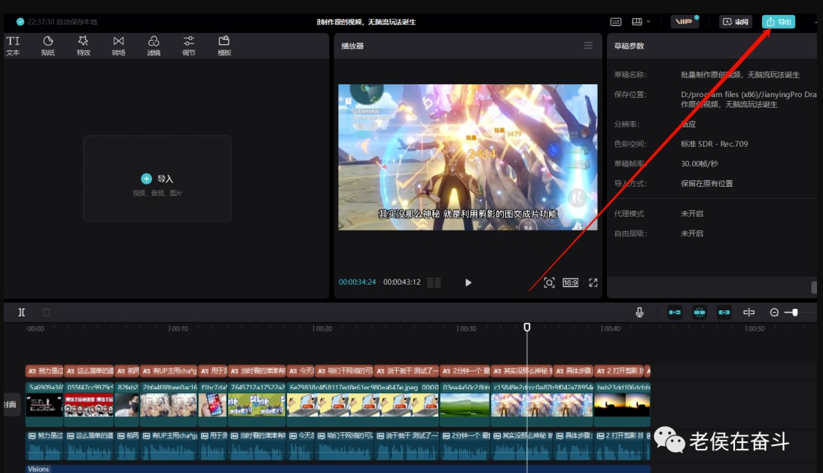Click the 导出 export button
The height and width of the screenshot is (473, 823).
pos(779,22)
